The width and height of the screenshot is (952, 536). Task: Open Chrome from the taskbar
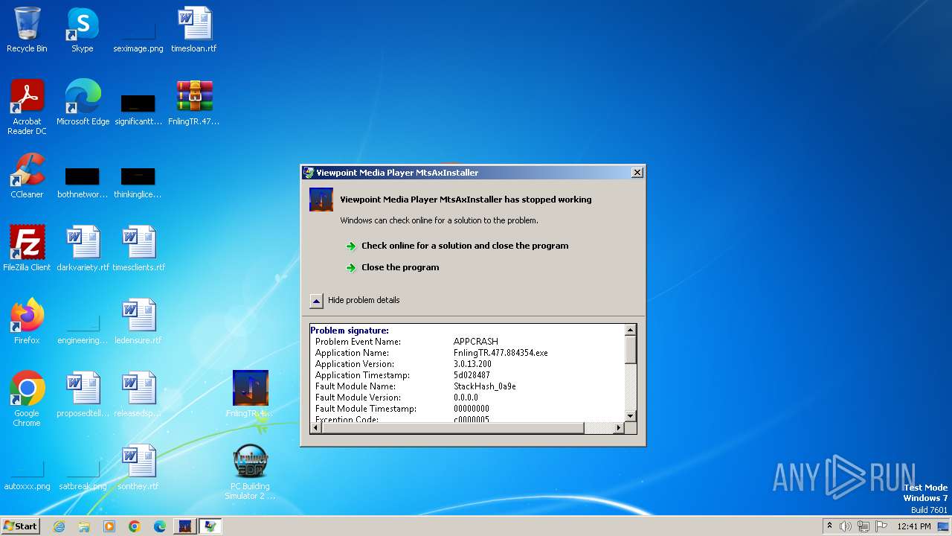[135, 526]
